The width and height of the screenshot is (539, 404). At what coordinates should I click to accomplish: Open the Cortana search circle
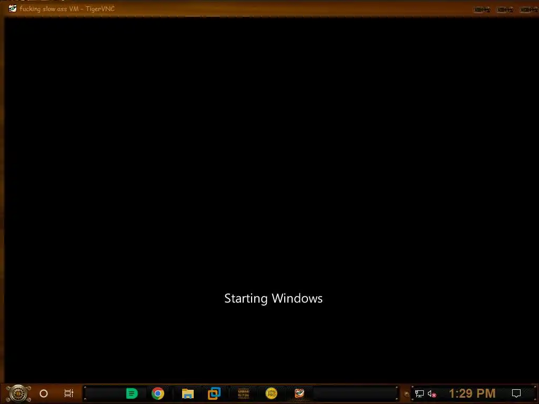coord(44,393)
